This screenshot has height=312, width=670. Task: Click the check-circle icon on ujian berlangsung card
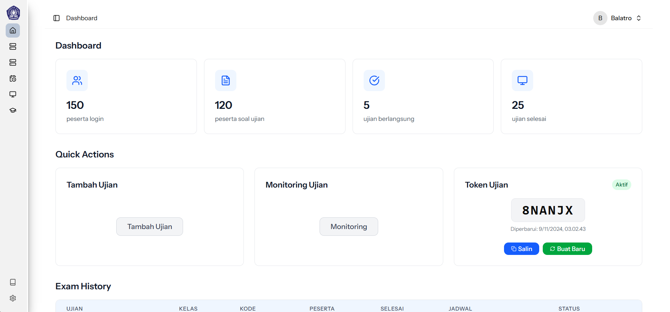[x=374, y=80]
